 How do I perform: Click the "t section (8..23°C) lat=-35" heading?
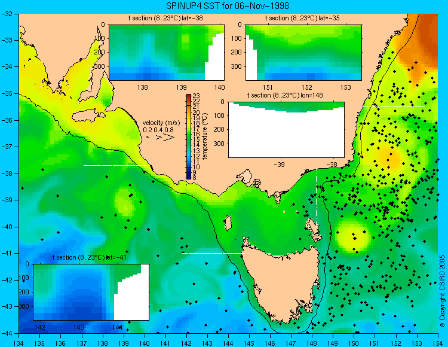pyautogui.click(x=302, y=19)
